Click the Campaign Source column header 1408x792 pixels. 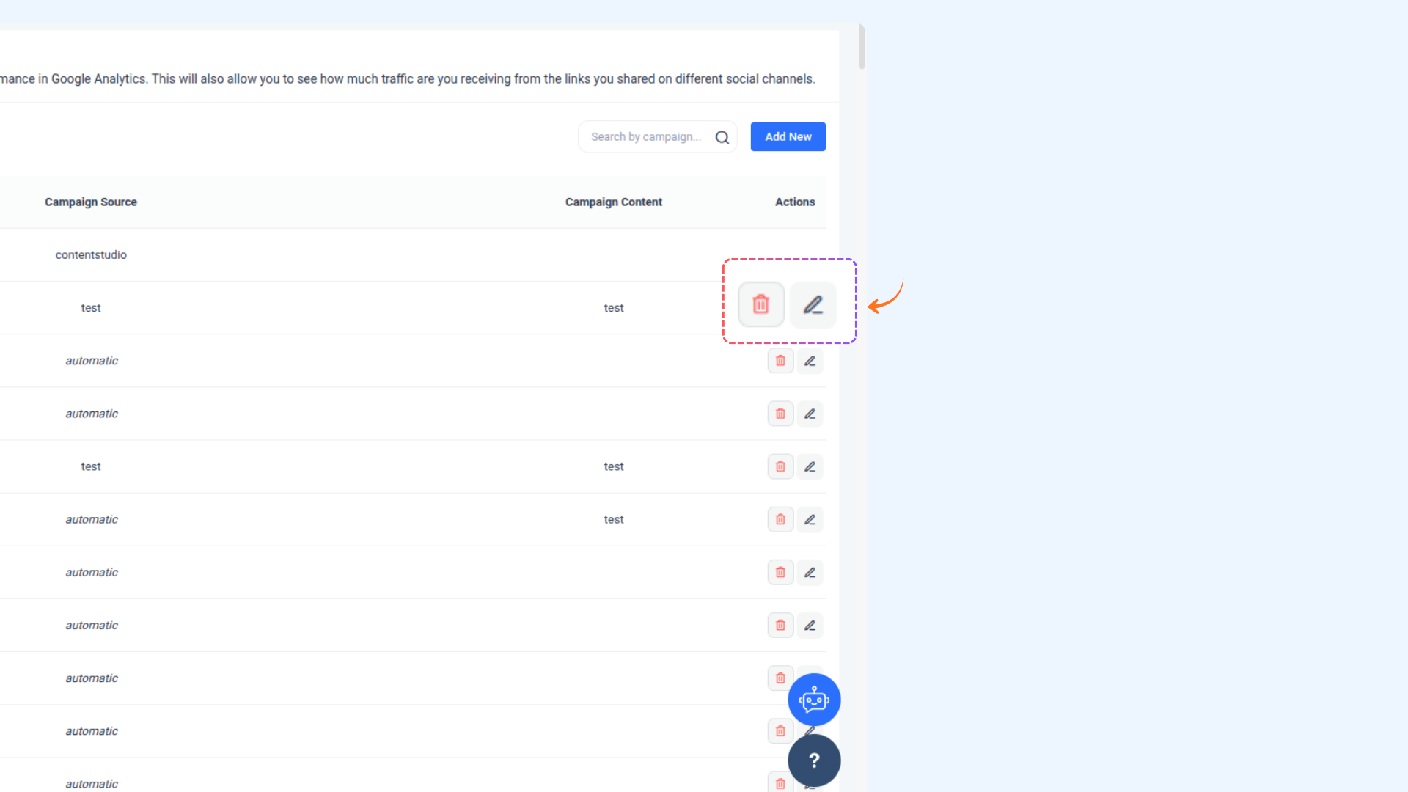point(91,202)
